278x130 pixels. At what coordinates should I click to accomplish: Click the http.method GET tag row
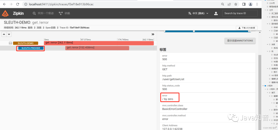click(x=208, y=68)
